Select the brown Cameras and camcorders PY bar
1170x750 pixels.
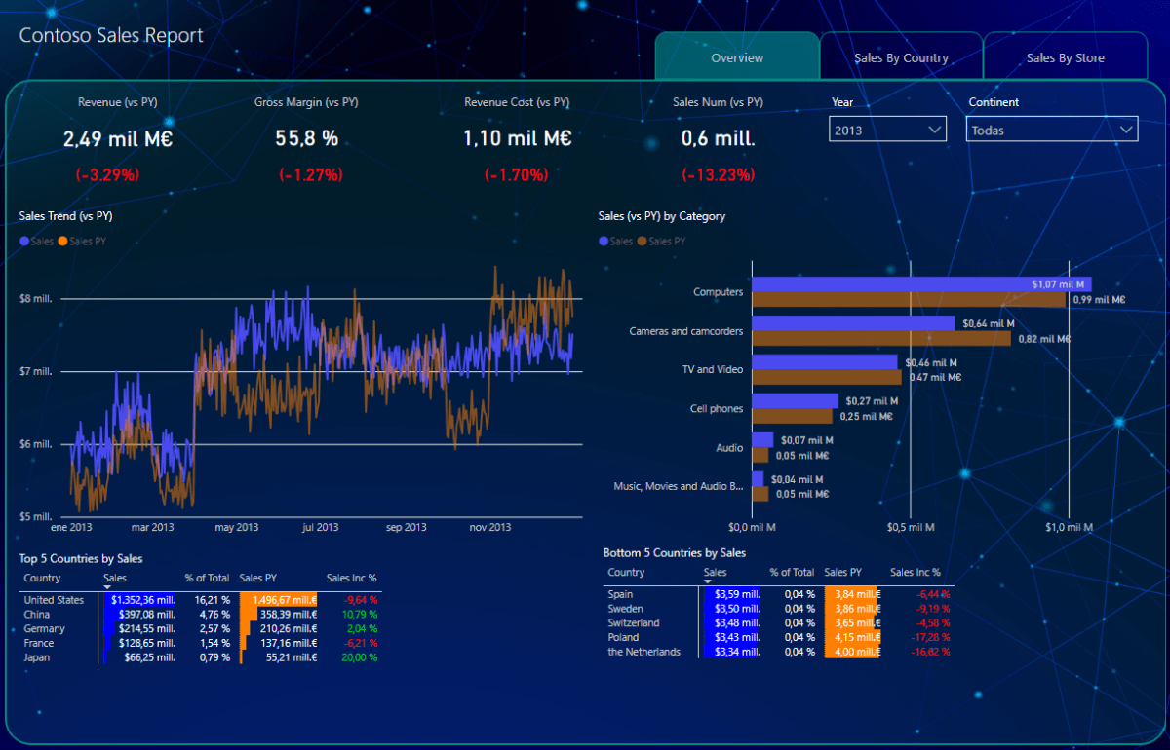click(882, 338)
